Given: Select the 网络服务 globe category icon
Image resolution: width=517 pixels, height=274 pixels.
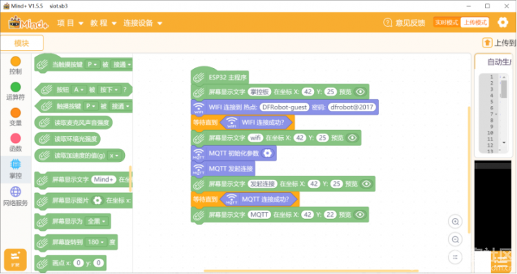Looking at the screenshot, I should point(15,191).
